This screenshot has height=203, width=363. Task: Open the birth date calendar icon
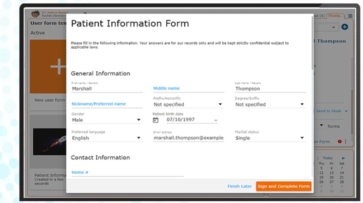click(156, 120)
